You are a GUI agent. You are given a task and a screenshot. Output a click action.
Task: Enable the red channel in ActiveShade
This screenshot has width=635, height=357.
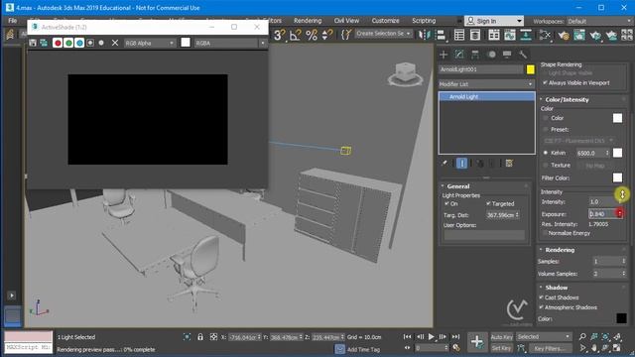(58, 43)
